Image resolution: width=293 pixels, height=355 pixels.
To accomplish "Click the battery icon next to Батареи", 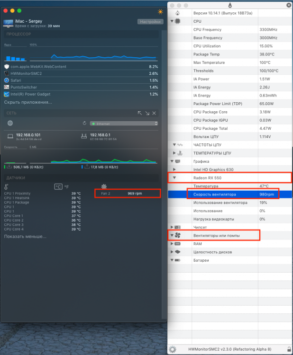I will 178,260.
